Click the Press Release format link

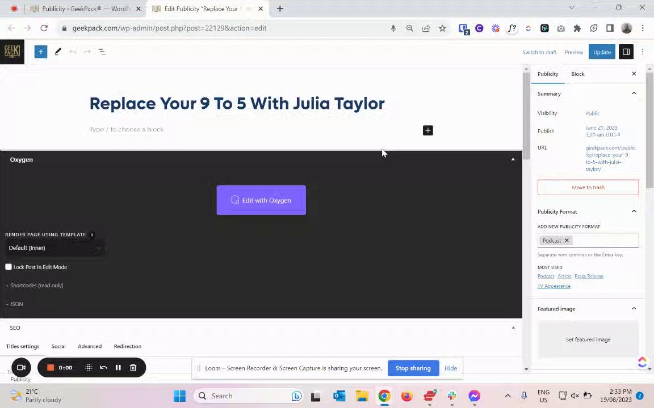pyautogui.click(x=589, y=276)
